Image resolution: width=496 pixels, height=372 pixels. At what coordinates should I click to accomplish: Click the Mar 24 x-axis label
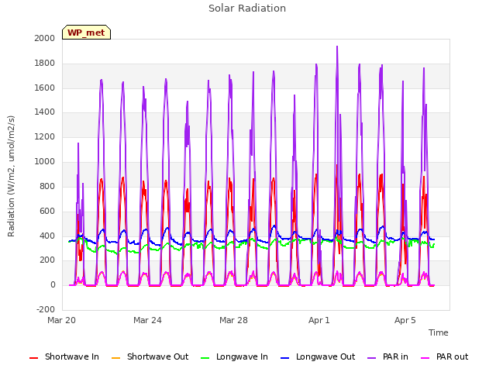[147, 320]
